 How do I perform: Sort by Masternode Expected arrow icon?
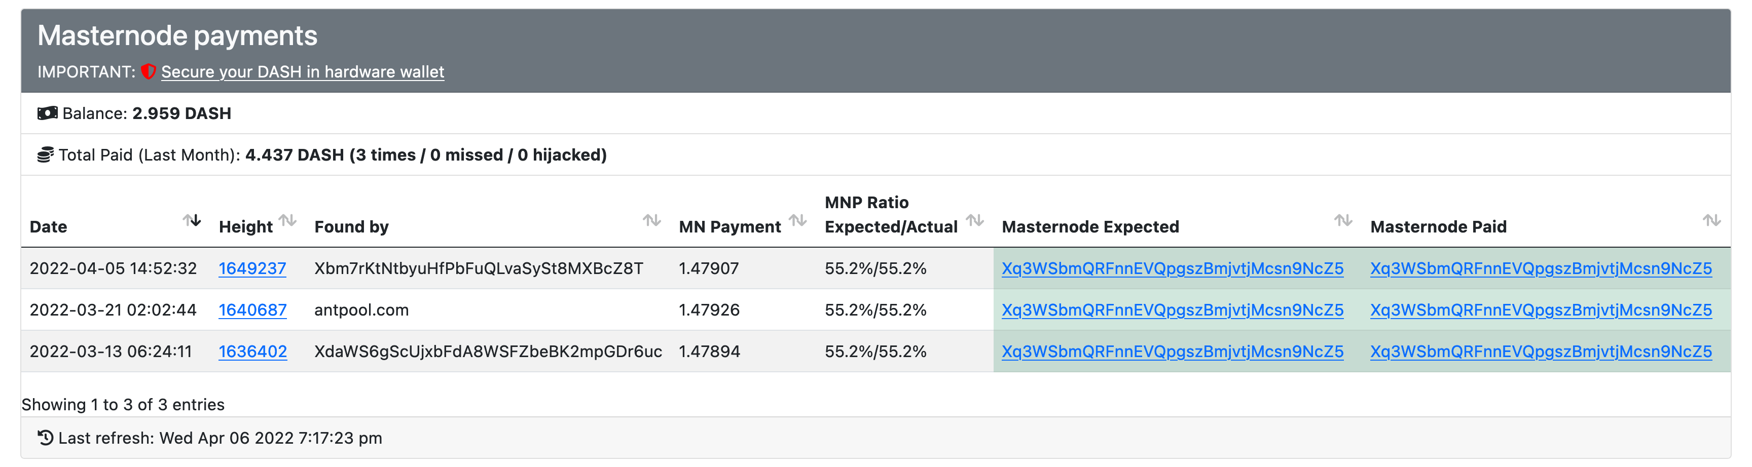(1342, 220)
